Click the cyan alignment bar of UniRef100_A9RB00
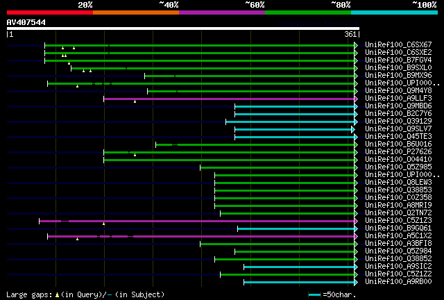 click(299, 283)
